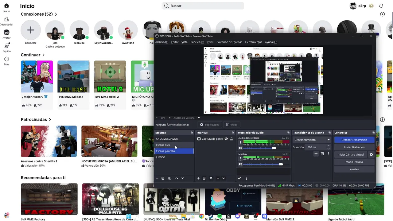Undock the Escenas panel
The height and width of the screenshot is (221, 393).
192,133
